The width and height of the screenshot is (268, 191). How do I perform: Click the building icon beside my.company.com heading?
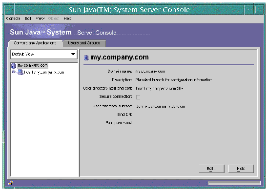[x=86, y=57]
